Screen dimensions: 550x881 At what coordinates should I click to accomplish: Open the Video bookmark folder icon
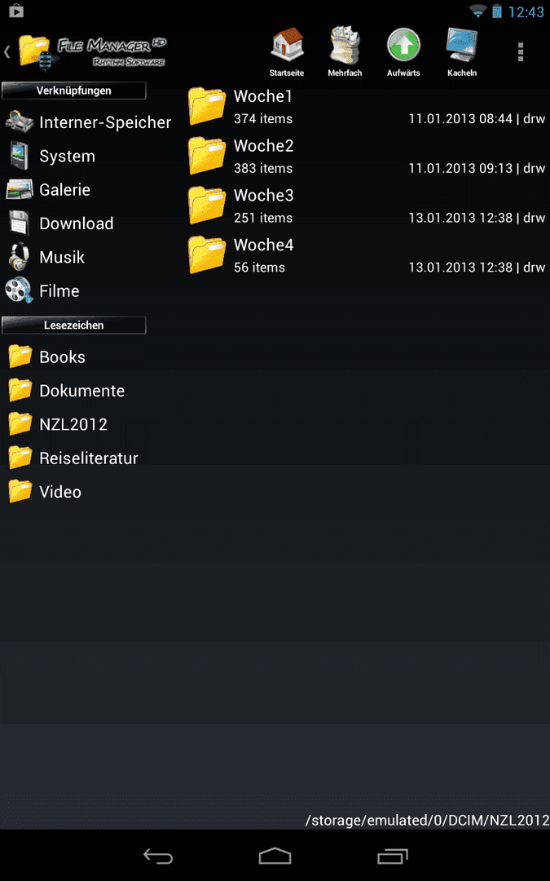pos(20,492)
